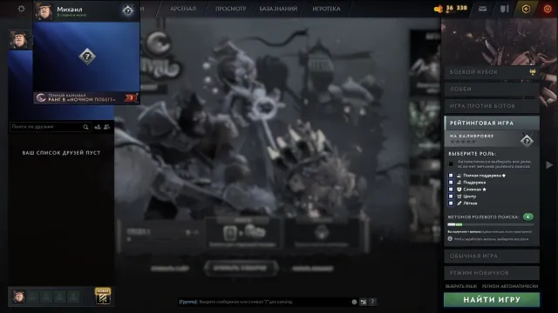Click the small avatar in the friends panel
Image resolution: width=558 pixels, height=313 pixels.
(19, 39)
